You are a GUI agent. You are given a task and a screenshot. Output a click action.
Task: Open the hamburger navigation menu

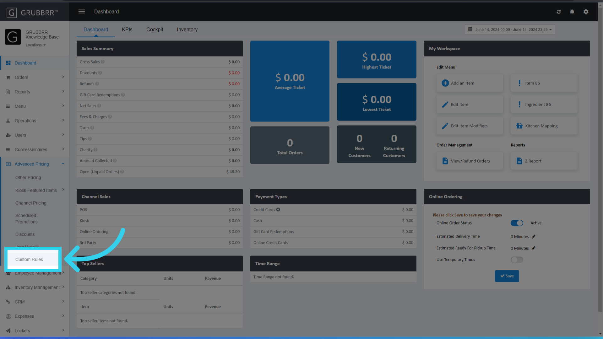click(x=81, y=11)
